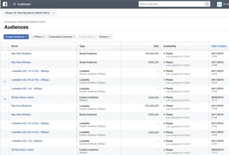This screenshot has height=155, width=229.
Task: Sort by the Date Created column header
Action: (x=219, y=46)
